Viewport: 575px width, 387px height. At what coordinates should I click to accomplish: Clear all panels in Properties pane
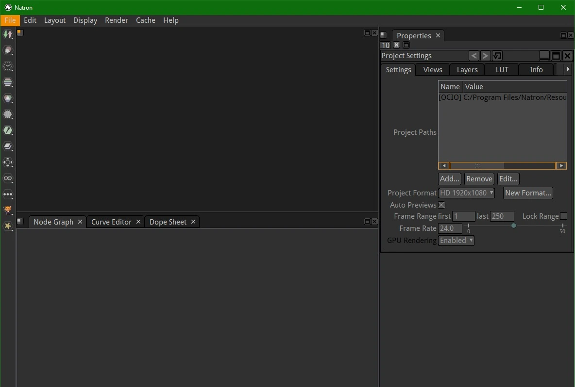396,45
